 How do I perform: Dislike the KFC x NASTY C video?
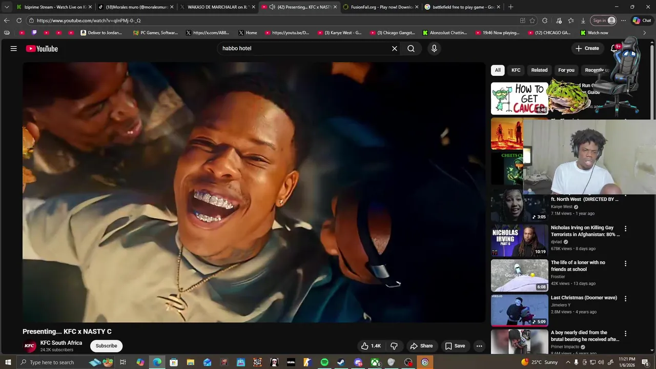tap(394, 346)
